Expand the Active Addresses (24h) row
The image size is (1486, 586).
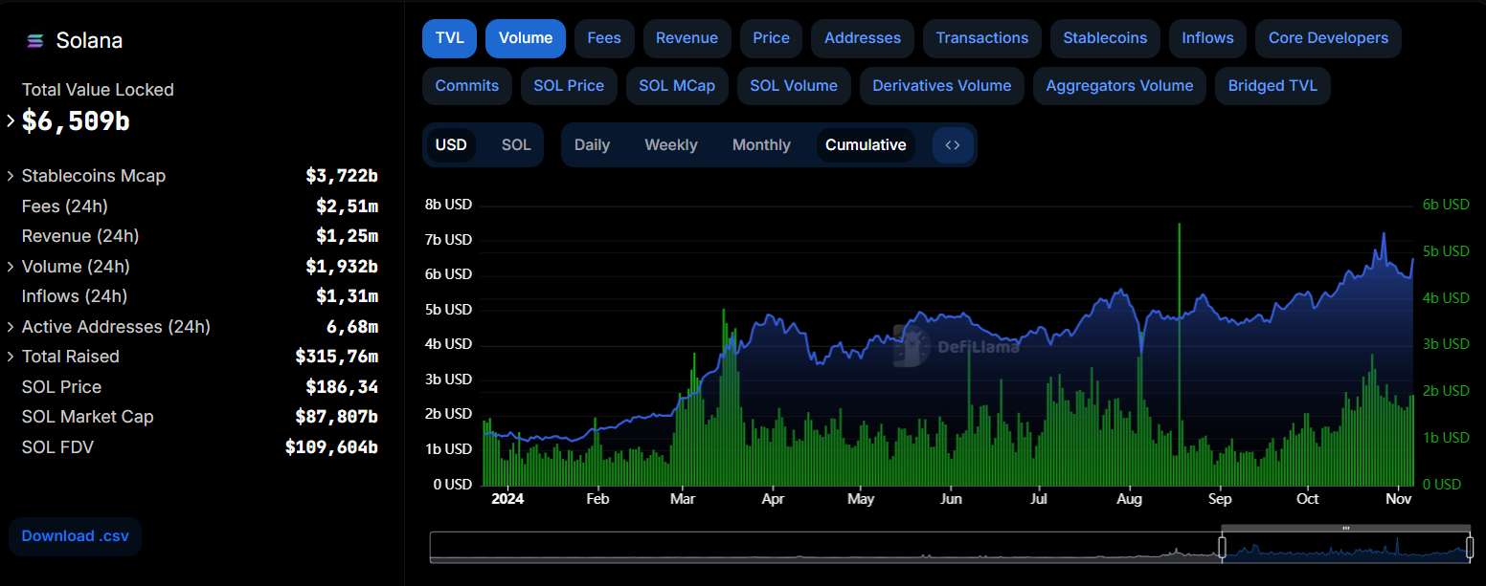tap(11, 327)
